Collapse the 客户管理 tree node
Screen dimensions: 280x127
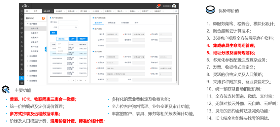(x=28, y=24)
